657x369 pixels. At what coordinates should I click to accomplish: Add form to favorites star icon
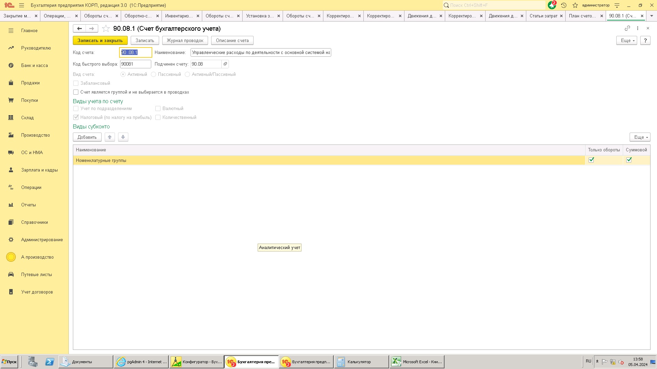[106, 28]
